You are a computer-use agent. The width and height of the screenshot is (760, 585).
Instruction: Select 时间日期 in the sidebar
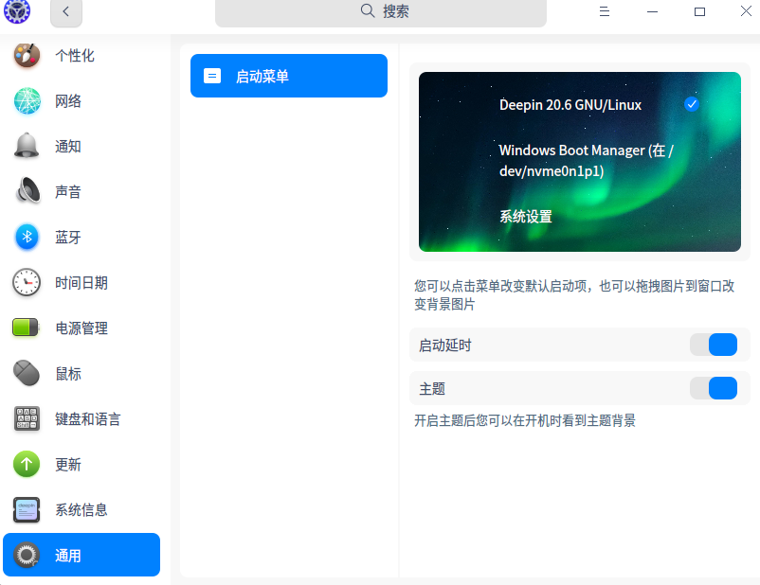tap(81, 283)
